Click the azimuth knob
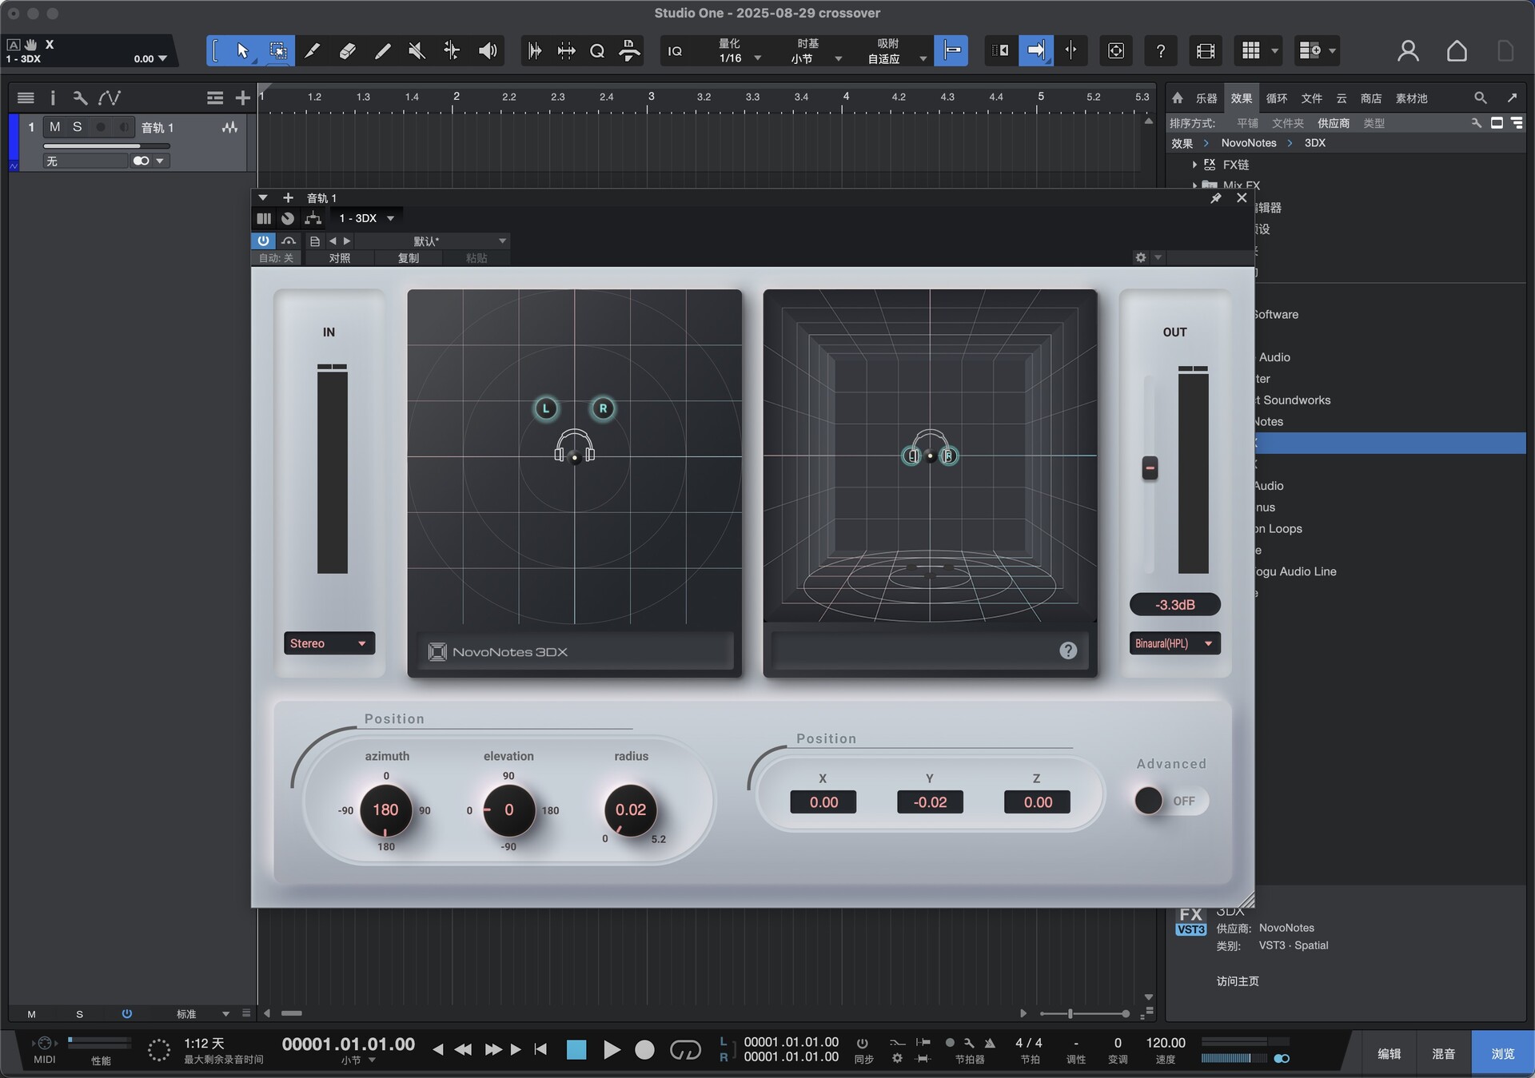Screen dimensions: 1535x1078 [x=385, y=809]
